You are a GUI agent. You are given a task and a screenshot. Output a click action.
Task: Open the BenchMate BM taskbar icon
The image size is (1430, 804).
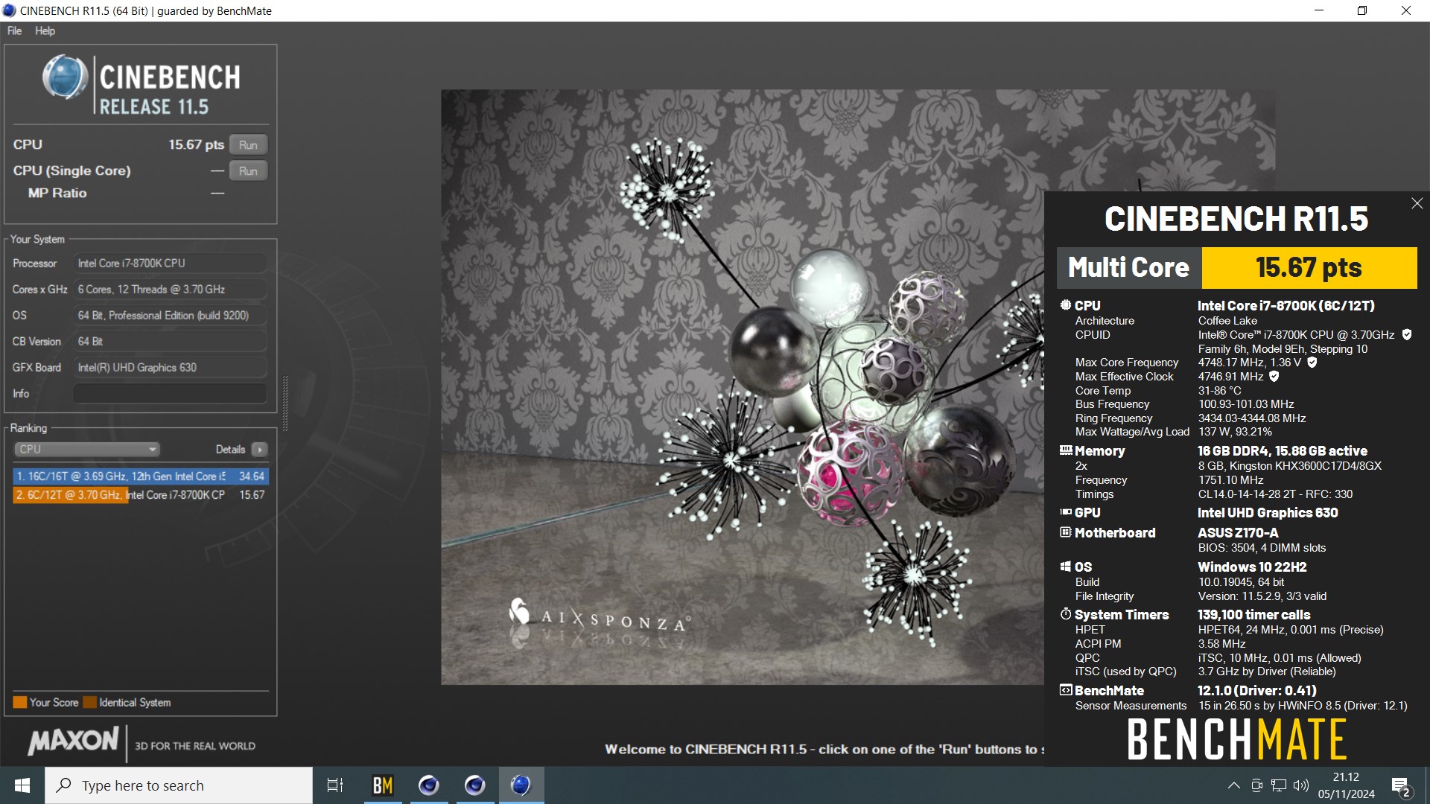(382, 785)
